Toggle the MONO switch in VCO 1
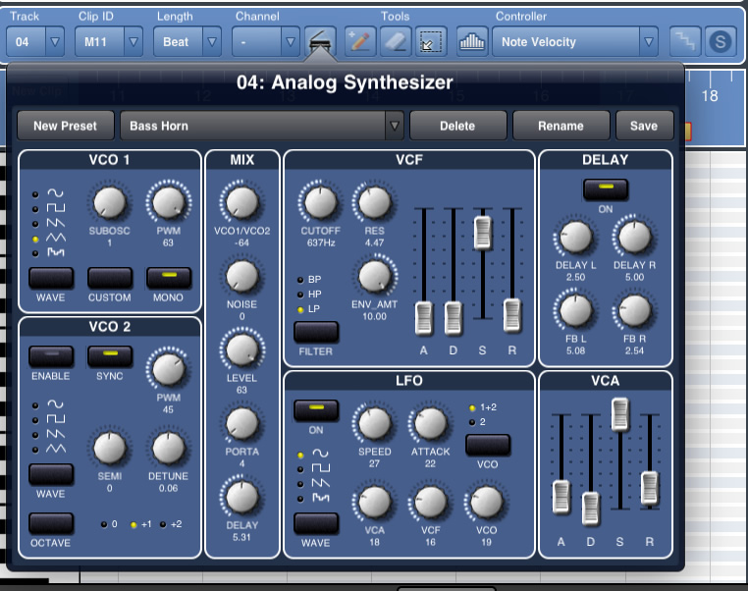 (x=169, y=278)
